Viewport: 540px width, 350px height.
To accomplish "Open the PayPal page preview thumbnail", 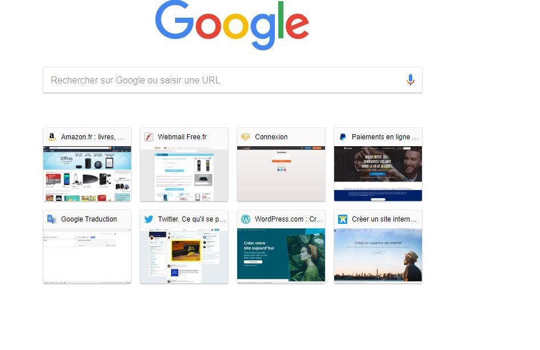I will (x=378, y=174).
